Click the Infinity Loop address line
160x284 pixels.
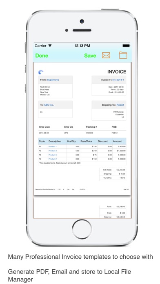(x=118, y=112)
